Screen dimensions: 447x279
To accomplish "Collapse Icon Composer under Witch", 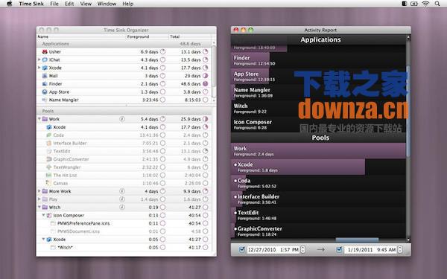I will coord(43,215).
